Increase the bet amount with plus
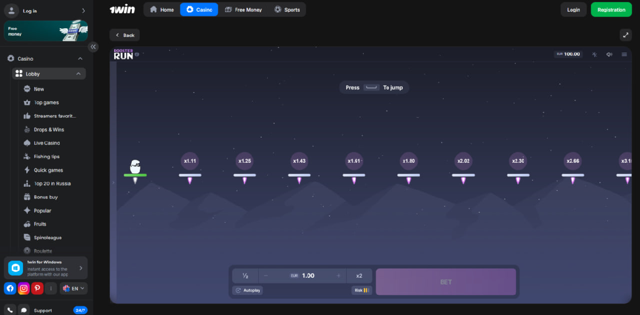Viewport: 640px width, 315px height. click(x=338, y=276)
